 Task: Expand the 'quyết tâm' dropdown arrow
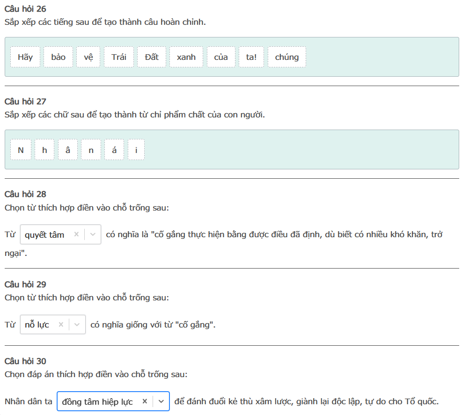pyautogui.click(x=93, y=235)
